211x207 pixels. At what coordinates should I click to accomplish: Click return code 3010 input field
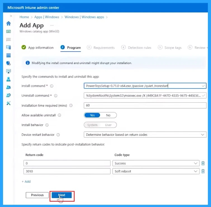(67, 171)
